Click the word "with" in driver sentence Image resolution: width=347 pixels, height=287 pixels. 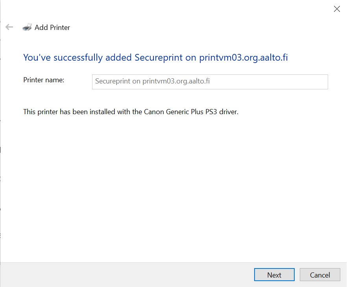tap(124, 112)
